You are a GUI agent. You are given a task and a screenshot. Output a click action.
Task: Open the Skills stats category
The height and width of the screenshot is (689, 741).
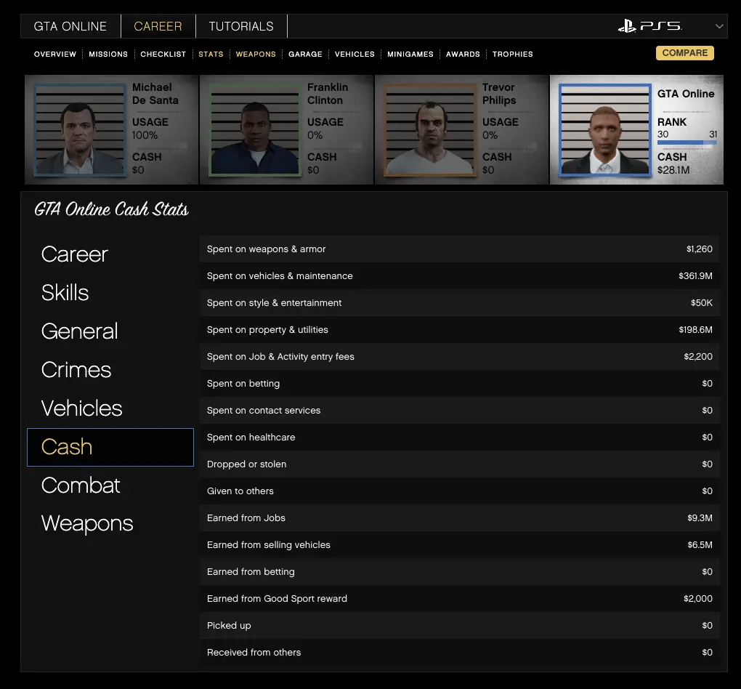point(65,293)
